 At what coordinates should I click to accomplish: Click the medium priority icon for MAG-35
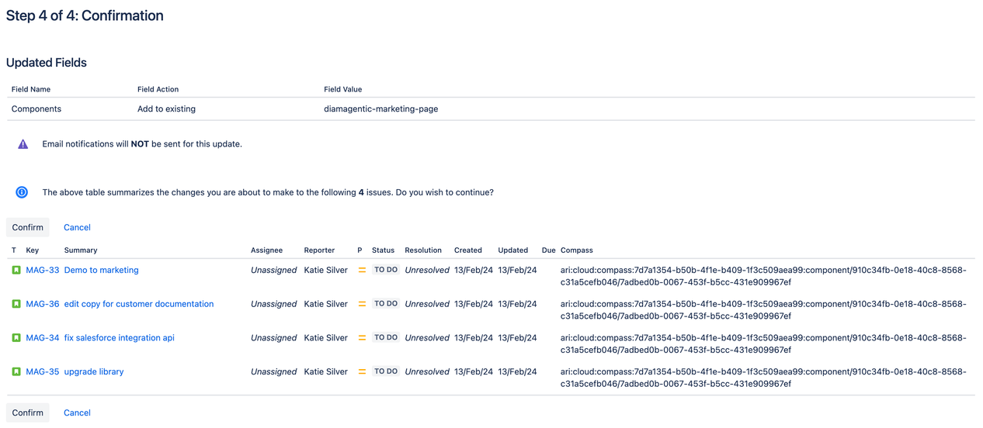tap(362, 371)
